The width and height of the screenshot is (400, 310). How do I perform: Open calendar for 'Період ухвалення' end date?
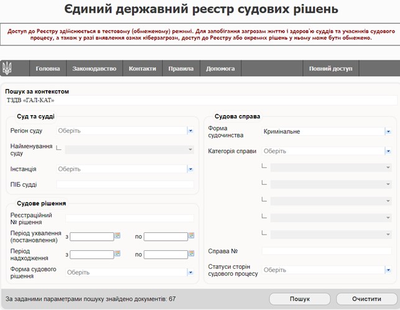point(192,236)
